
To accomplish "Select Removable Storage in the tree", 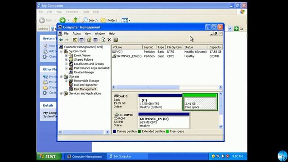I will (86, 81).
